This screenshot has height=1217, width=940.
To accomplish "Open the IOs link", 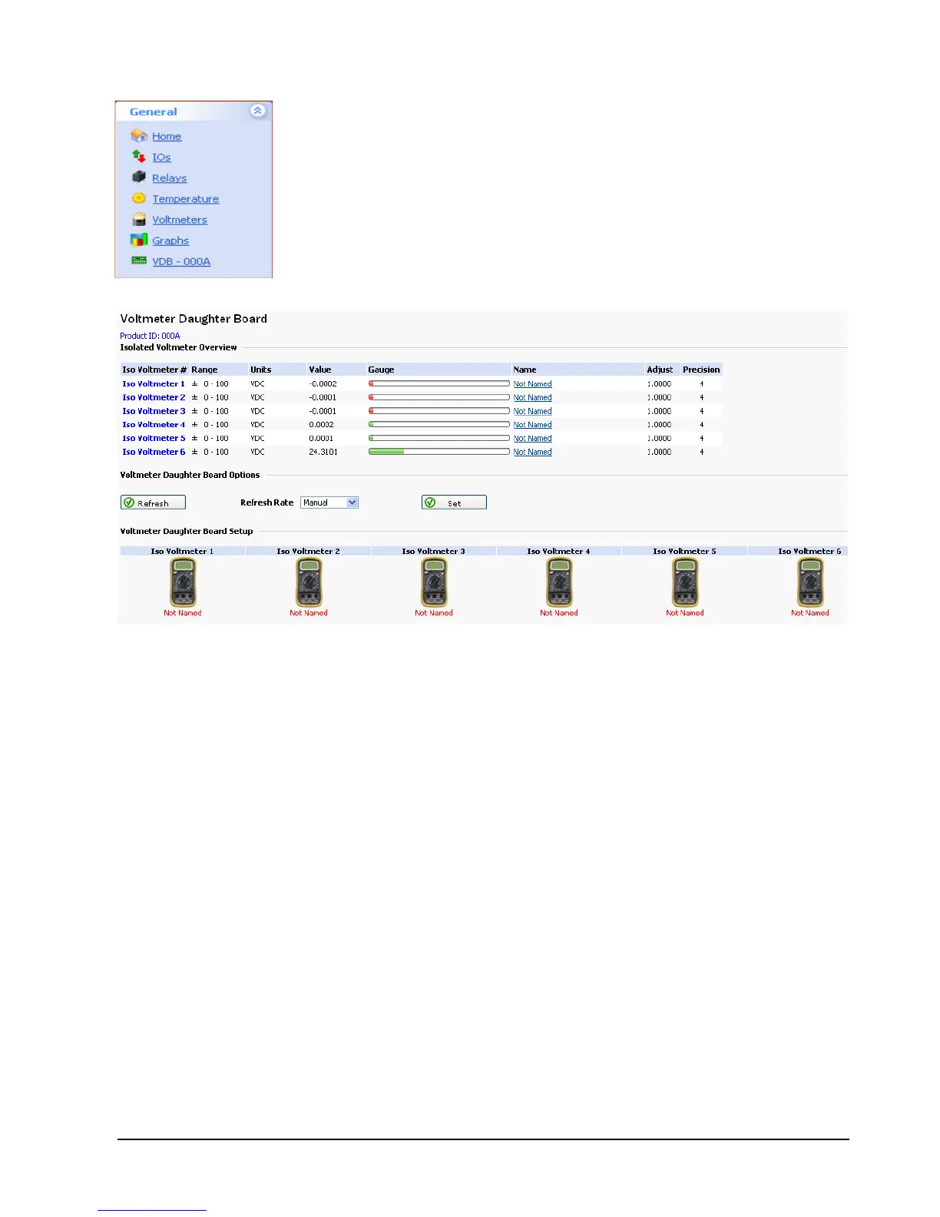I will [161, 157].
